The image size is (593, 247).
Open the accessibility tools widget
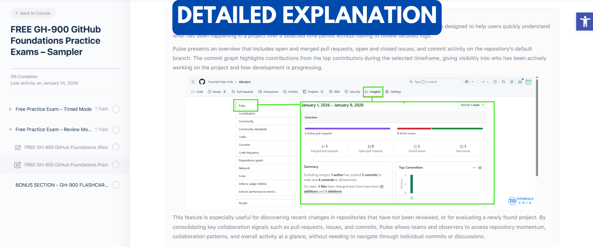click(584, 22)
